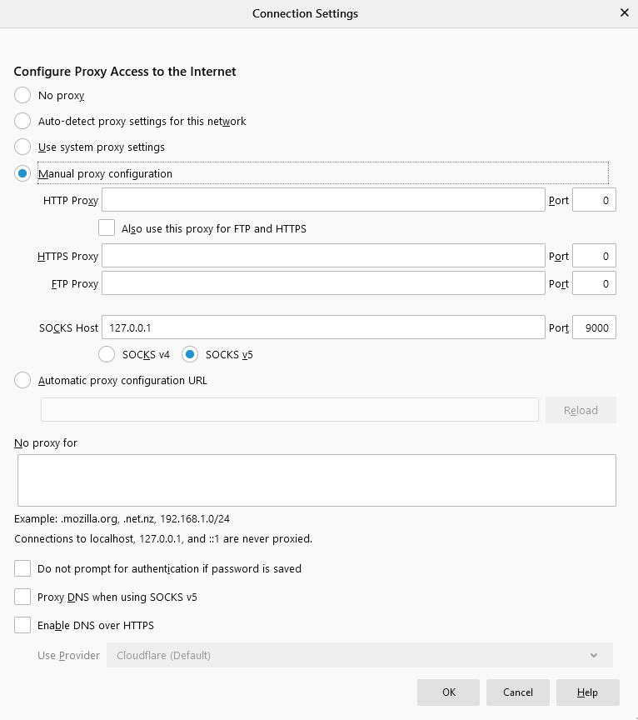Click the HTTP Proxy port field
Screen dimensions: 638x720
point(594,200)
